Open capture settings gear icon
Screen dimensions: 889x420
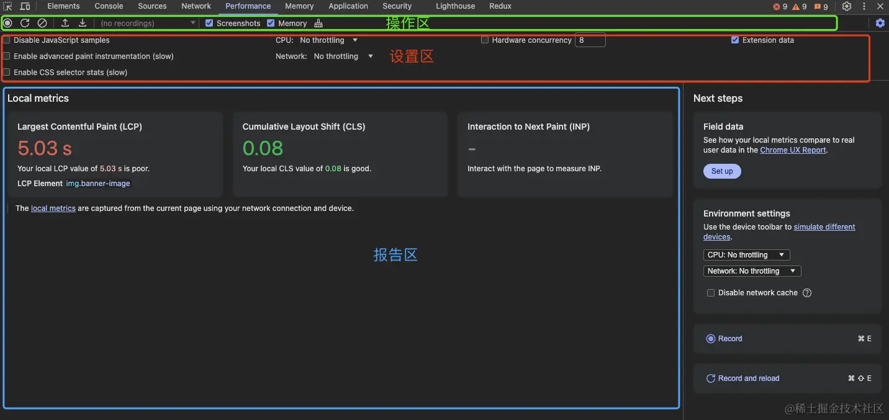pos(880,23)
